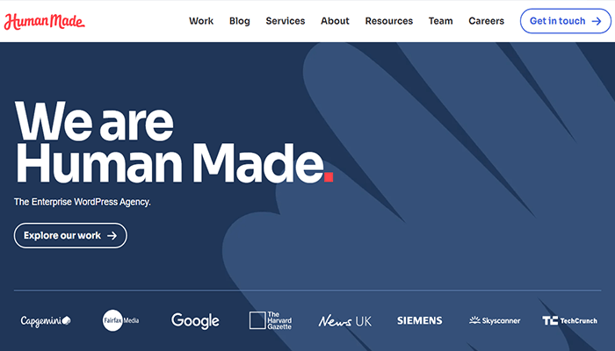Click the Google logo
Screen dimensions: 615x351
pyautogui.click(x=195, y=321)
